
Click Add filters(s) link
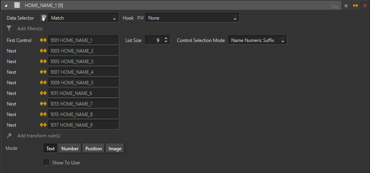(x=30, y=29)
